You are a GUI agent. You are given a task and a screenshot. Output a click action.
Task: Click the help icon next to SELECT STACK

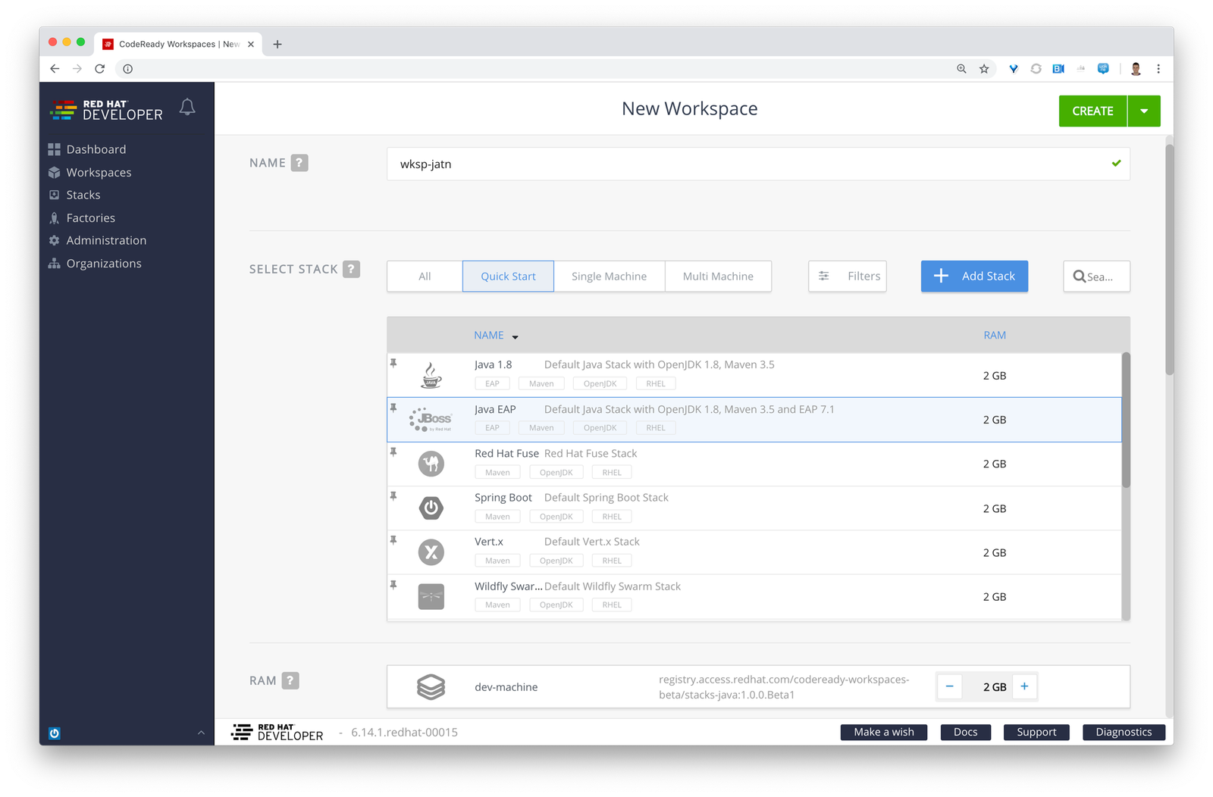[x=351, y=269]
